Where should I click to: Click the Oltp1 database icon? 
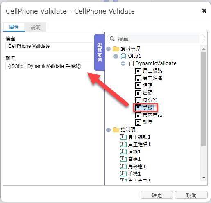pyautogui.click(x=123, y=56)
